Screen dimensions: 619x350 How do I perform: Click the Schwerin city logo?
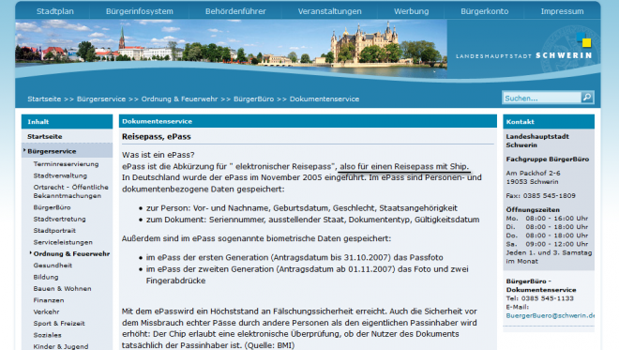[x=524, y=49]
